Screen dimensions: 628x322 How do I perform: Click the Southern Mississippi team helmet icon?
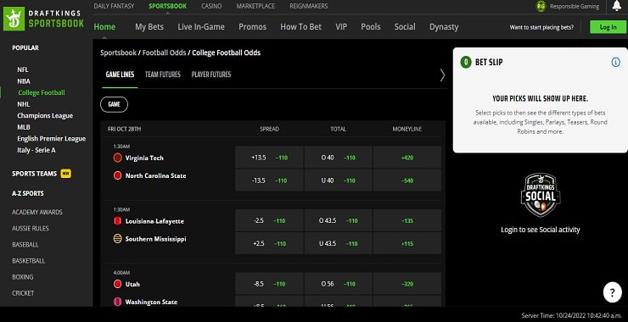117,239
